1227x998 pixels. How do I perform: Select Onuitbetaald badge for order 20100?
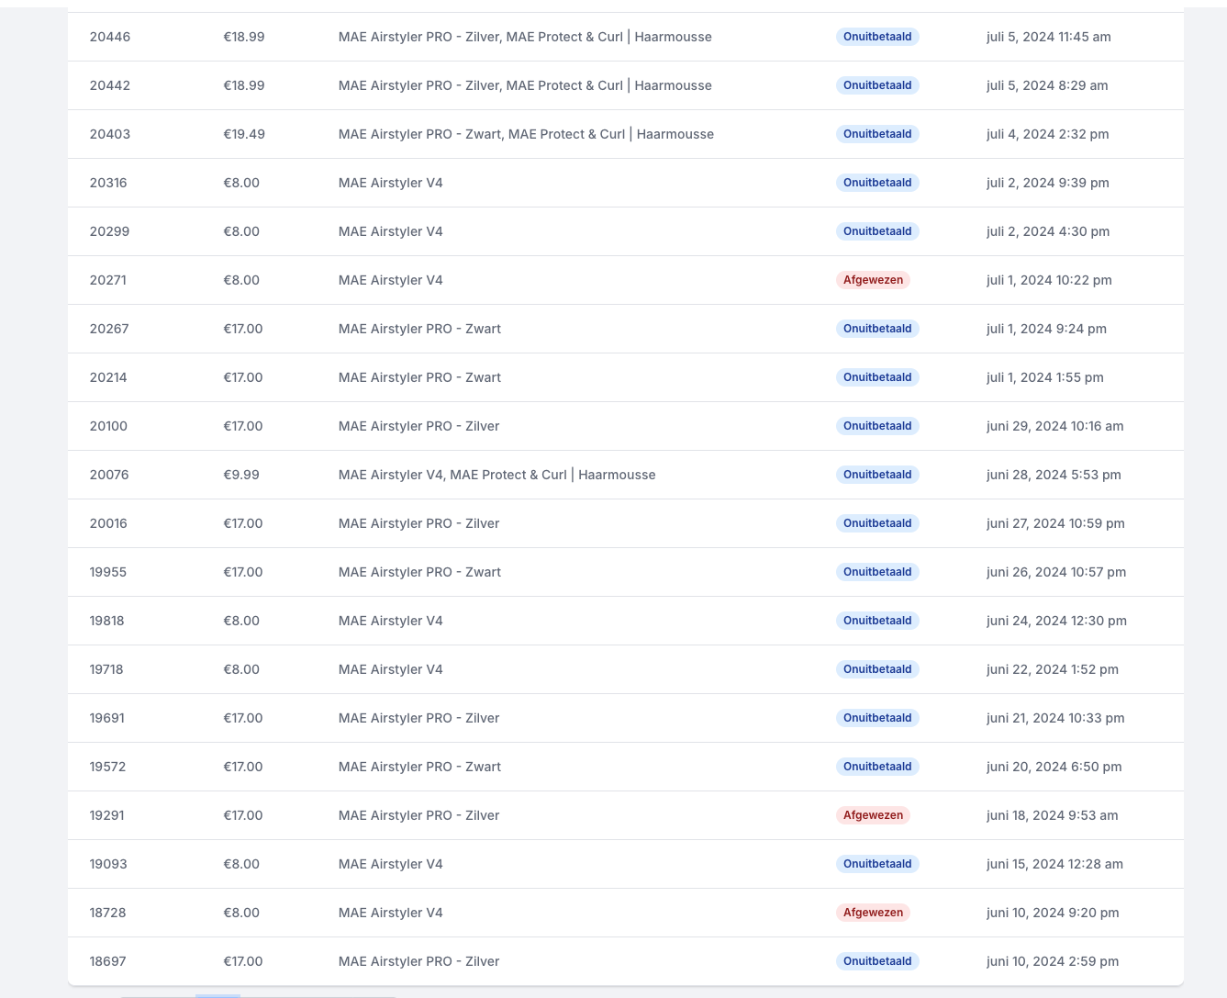tap(877, 426)
